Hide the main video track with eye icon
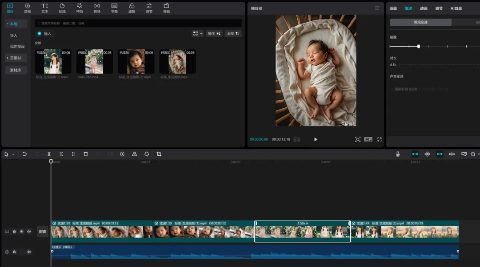Image resolution: width=480 pixels, height=267 pixels. tap(22, 232)
